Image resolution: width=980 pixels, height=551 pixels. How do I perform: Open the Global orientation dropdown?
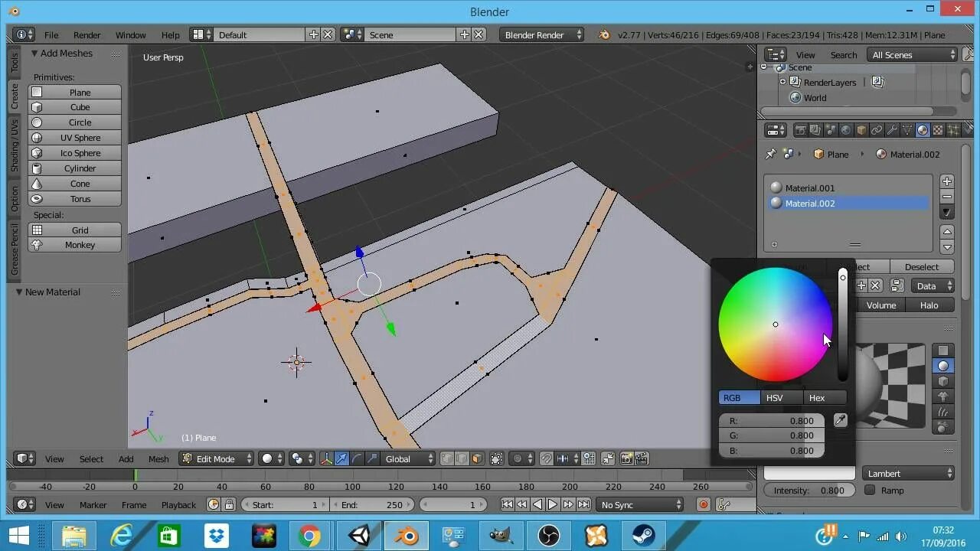tap(408, 458)
